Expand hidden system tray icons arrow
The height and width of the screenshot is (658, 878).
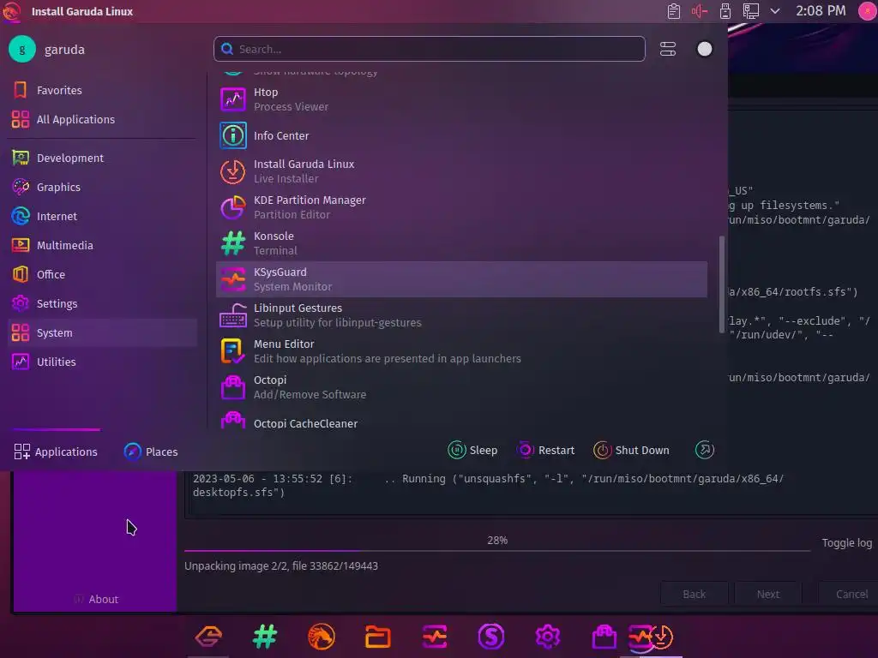pos(775,10)
